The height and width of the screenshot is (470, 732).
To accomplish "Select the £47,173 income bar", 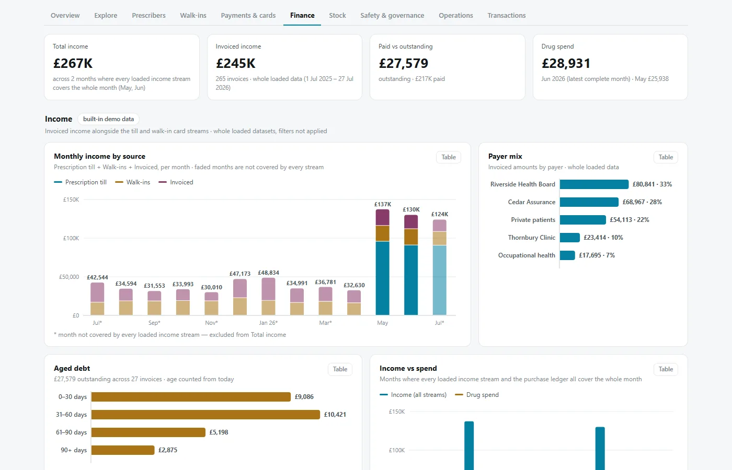I will coord(240,297).
